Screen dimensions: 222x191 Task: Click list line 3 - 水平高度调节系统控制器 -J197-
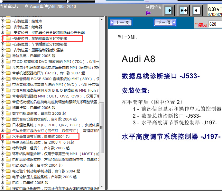pyautogui.click(x=175, y=123)
